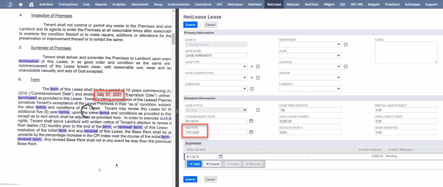Expand the Lease Type dropdown

click(x=245, y=67)
